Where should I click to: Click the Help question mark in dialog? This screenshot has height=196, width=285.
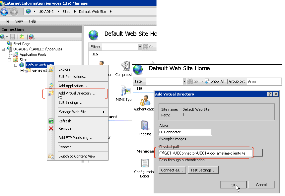(x=270, y=94)
